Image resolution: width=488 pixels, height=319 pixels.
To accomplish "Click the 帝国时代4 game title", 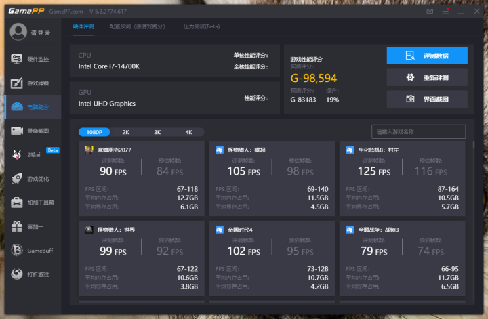I will point(240,230).
